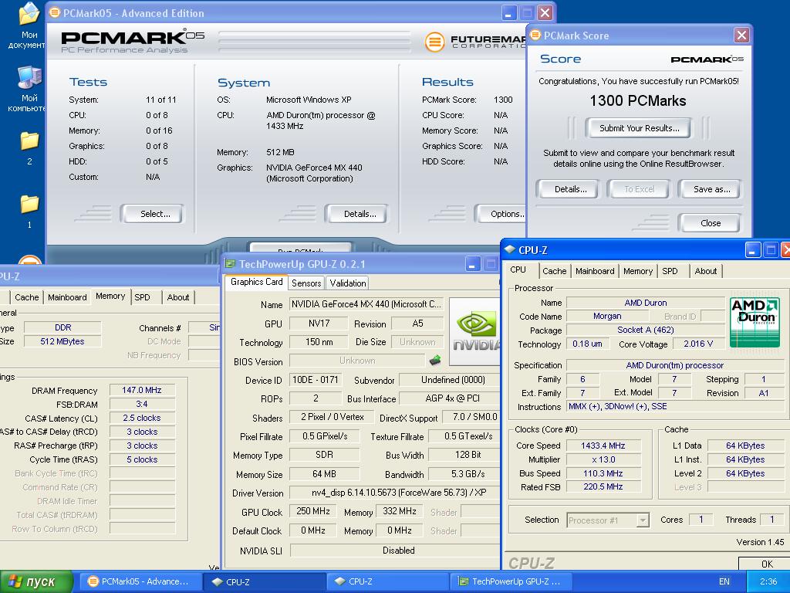
Task: Open desktop folder named 2
Action: 29,148
